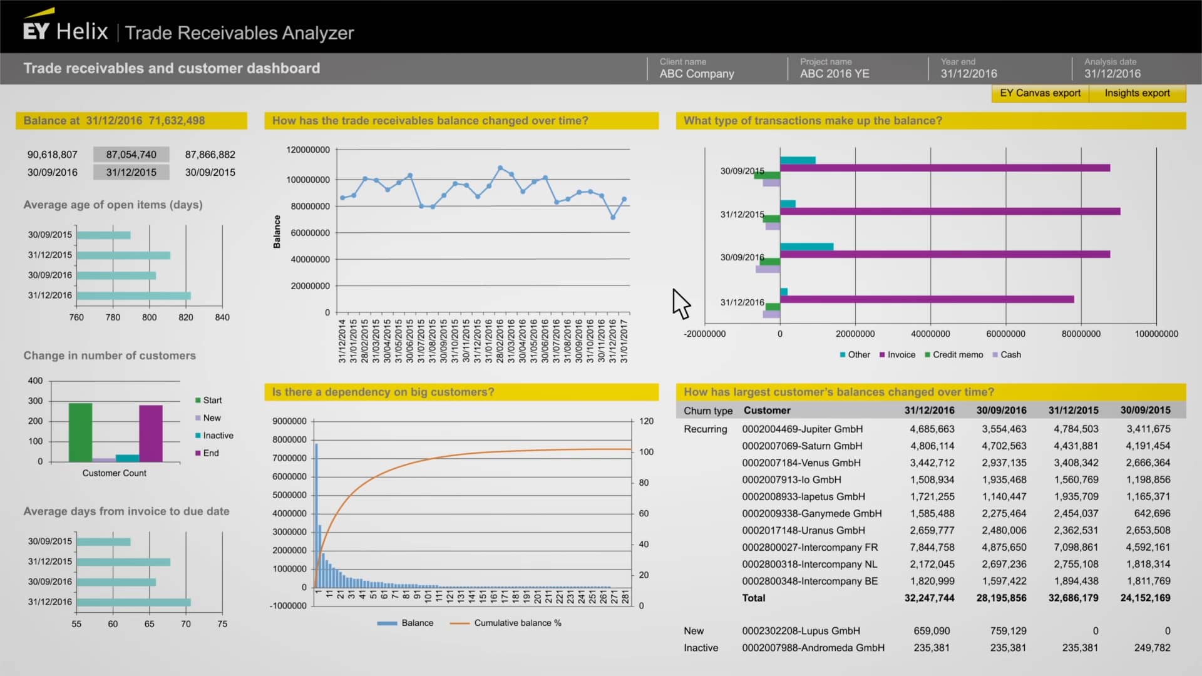Select the highlighted 87,054,740 balance cell
Image resolution: width=1202 pixels, height=676 pixels.
pyautogui.click(x=131, y=154)
